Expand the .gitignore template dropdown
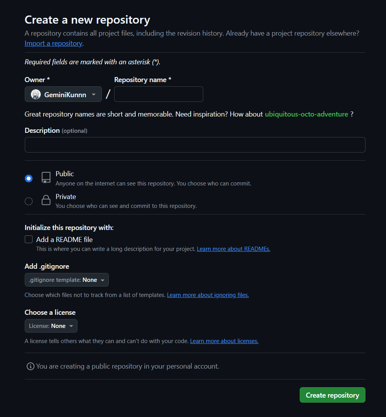Image resolution: width=386 pixels, height=417 pixels. coord(67,280)
